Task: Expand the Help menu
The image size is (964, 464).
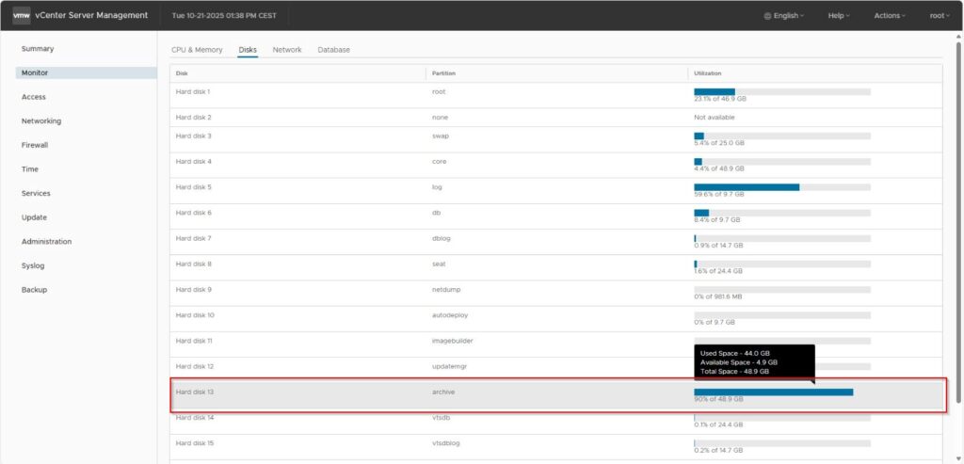Action: coord(837,16)
